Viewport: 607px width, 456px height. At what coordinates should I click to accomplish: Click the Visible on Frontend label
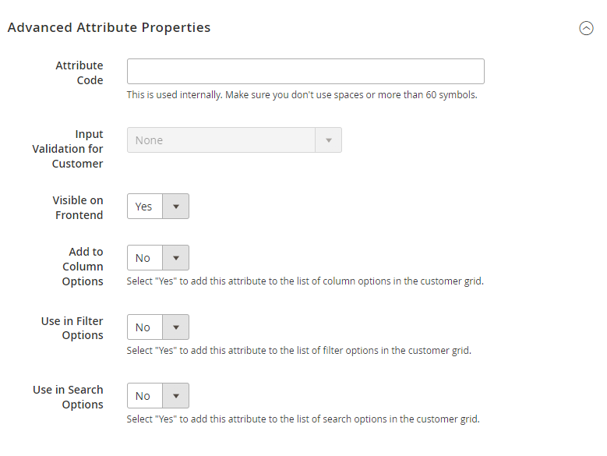[x=78, y=207]
